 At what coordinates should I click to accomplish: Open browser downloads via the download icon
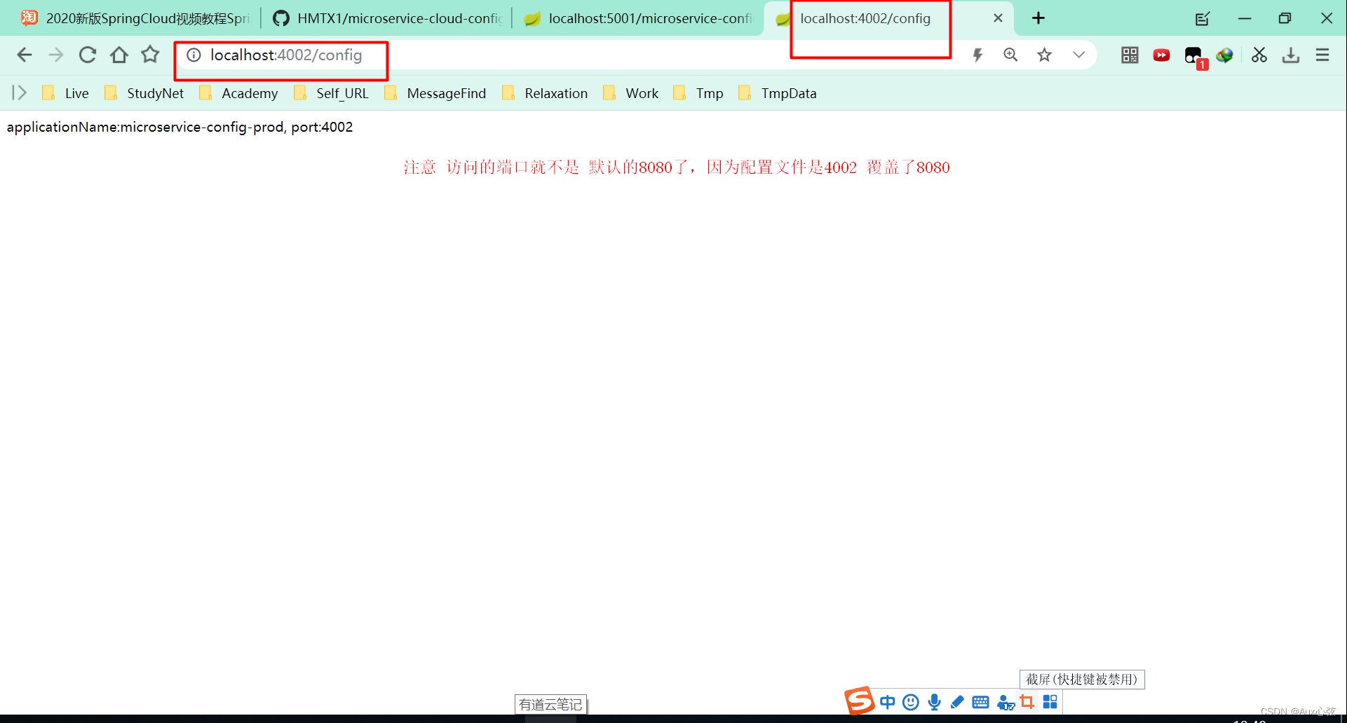[1291, 55]
